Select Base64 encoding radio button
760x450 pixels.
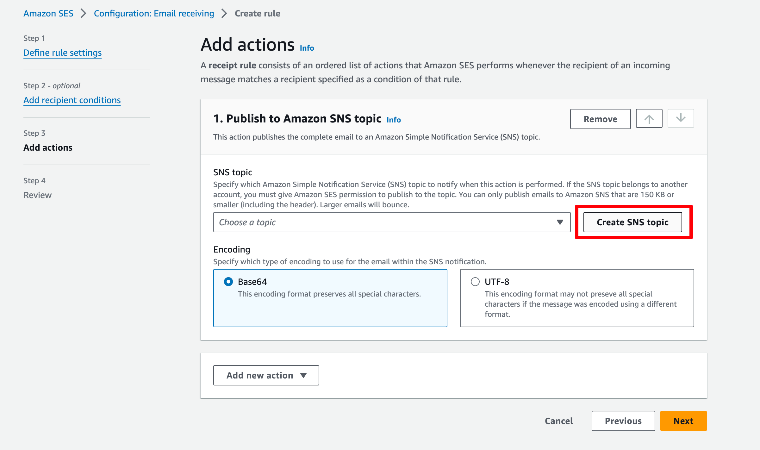click(x=228, y=282)
